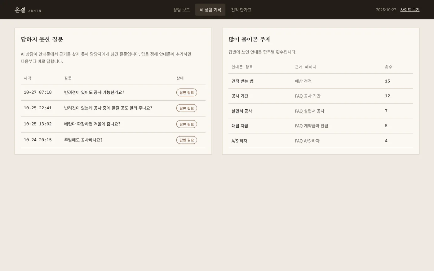Click source page 예상 견적
This screenshot has height=271, width=434.
[303, 81]
